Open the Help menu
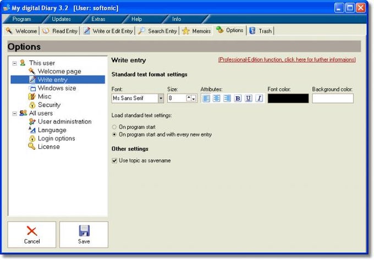The width and height of the screenshot is (374, 260). (136, 19)
